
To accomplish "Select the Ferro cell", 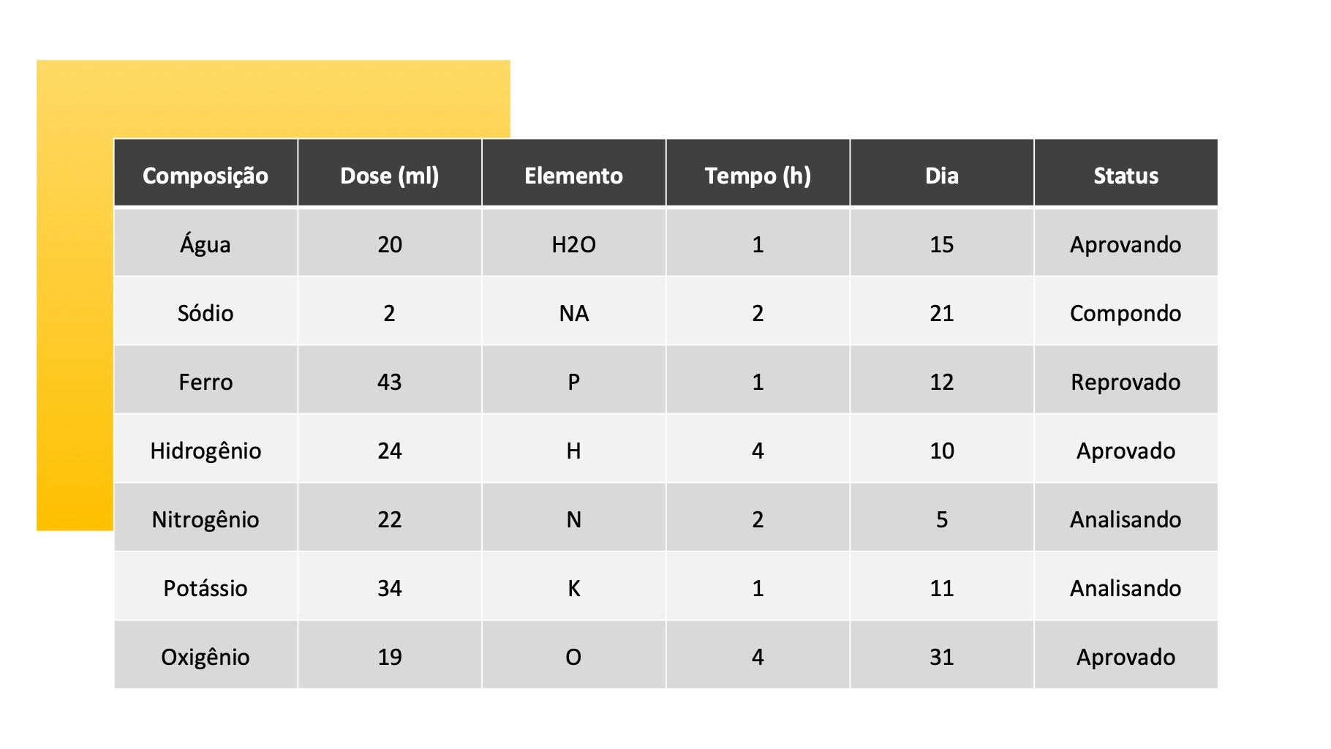I will (206, 382).
